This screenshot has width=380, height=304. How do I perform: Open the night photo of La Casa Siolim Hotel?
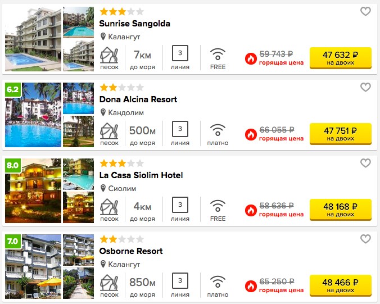[33, 190]
